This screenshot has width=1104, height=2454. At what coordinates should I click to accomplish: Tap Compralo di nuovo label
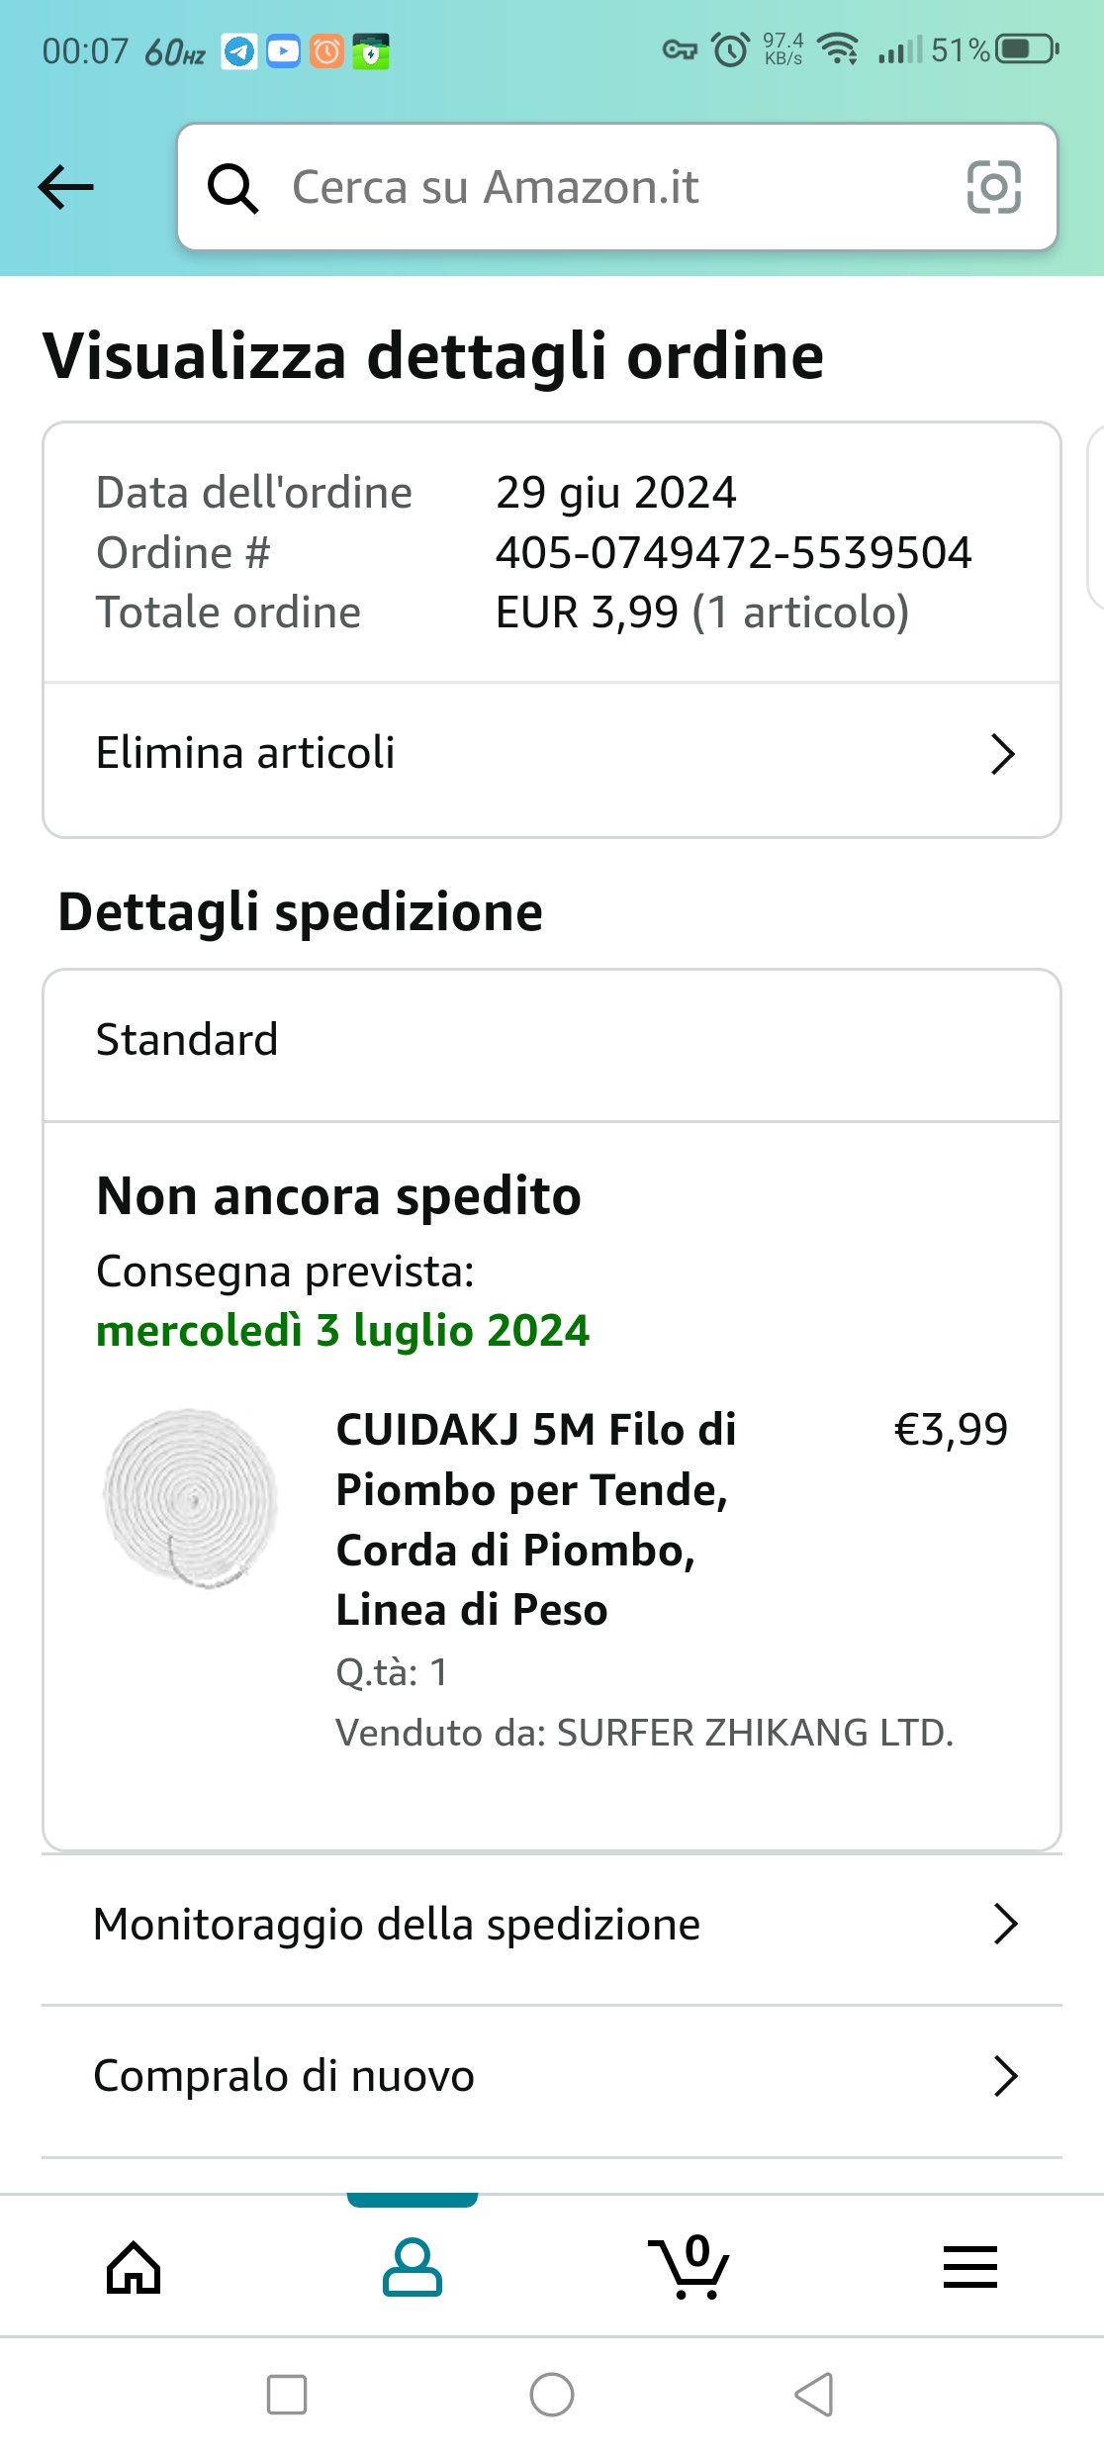(284, 2076)
